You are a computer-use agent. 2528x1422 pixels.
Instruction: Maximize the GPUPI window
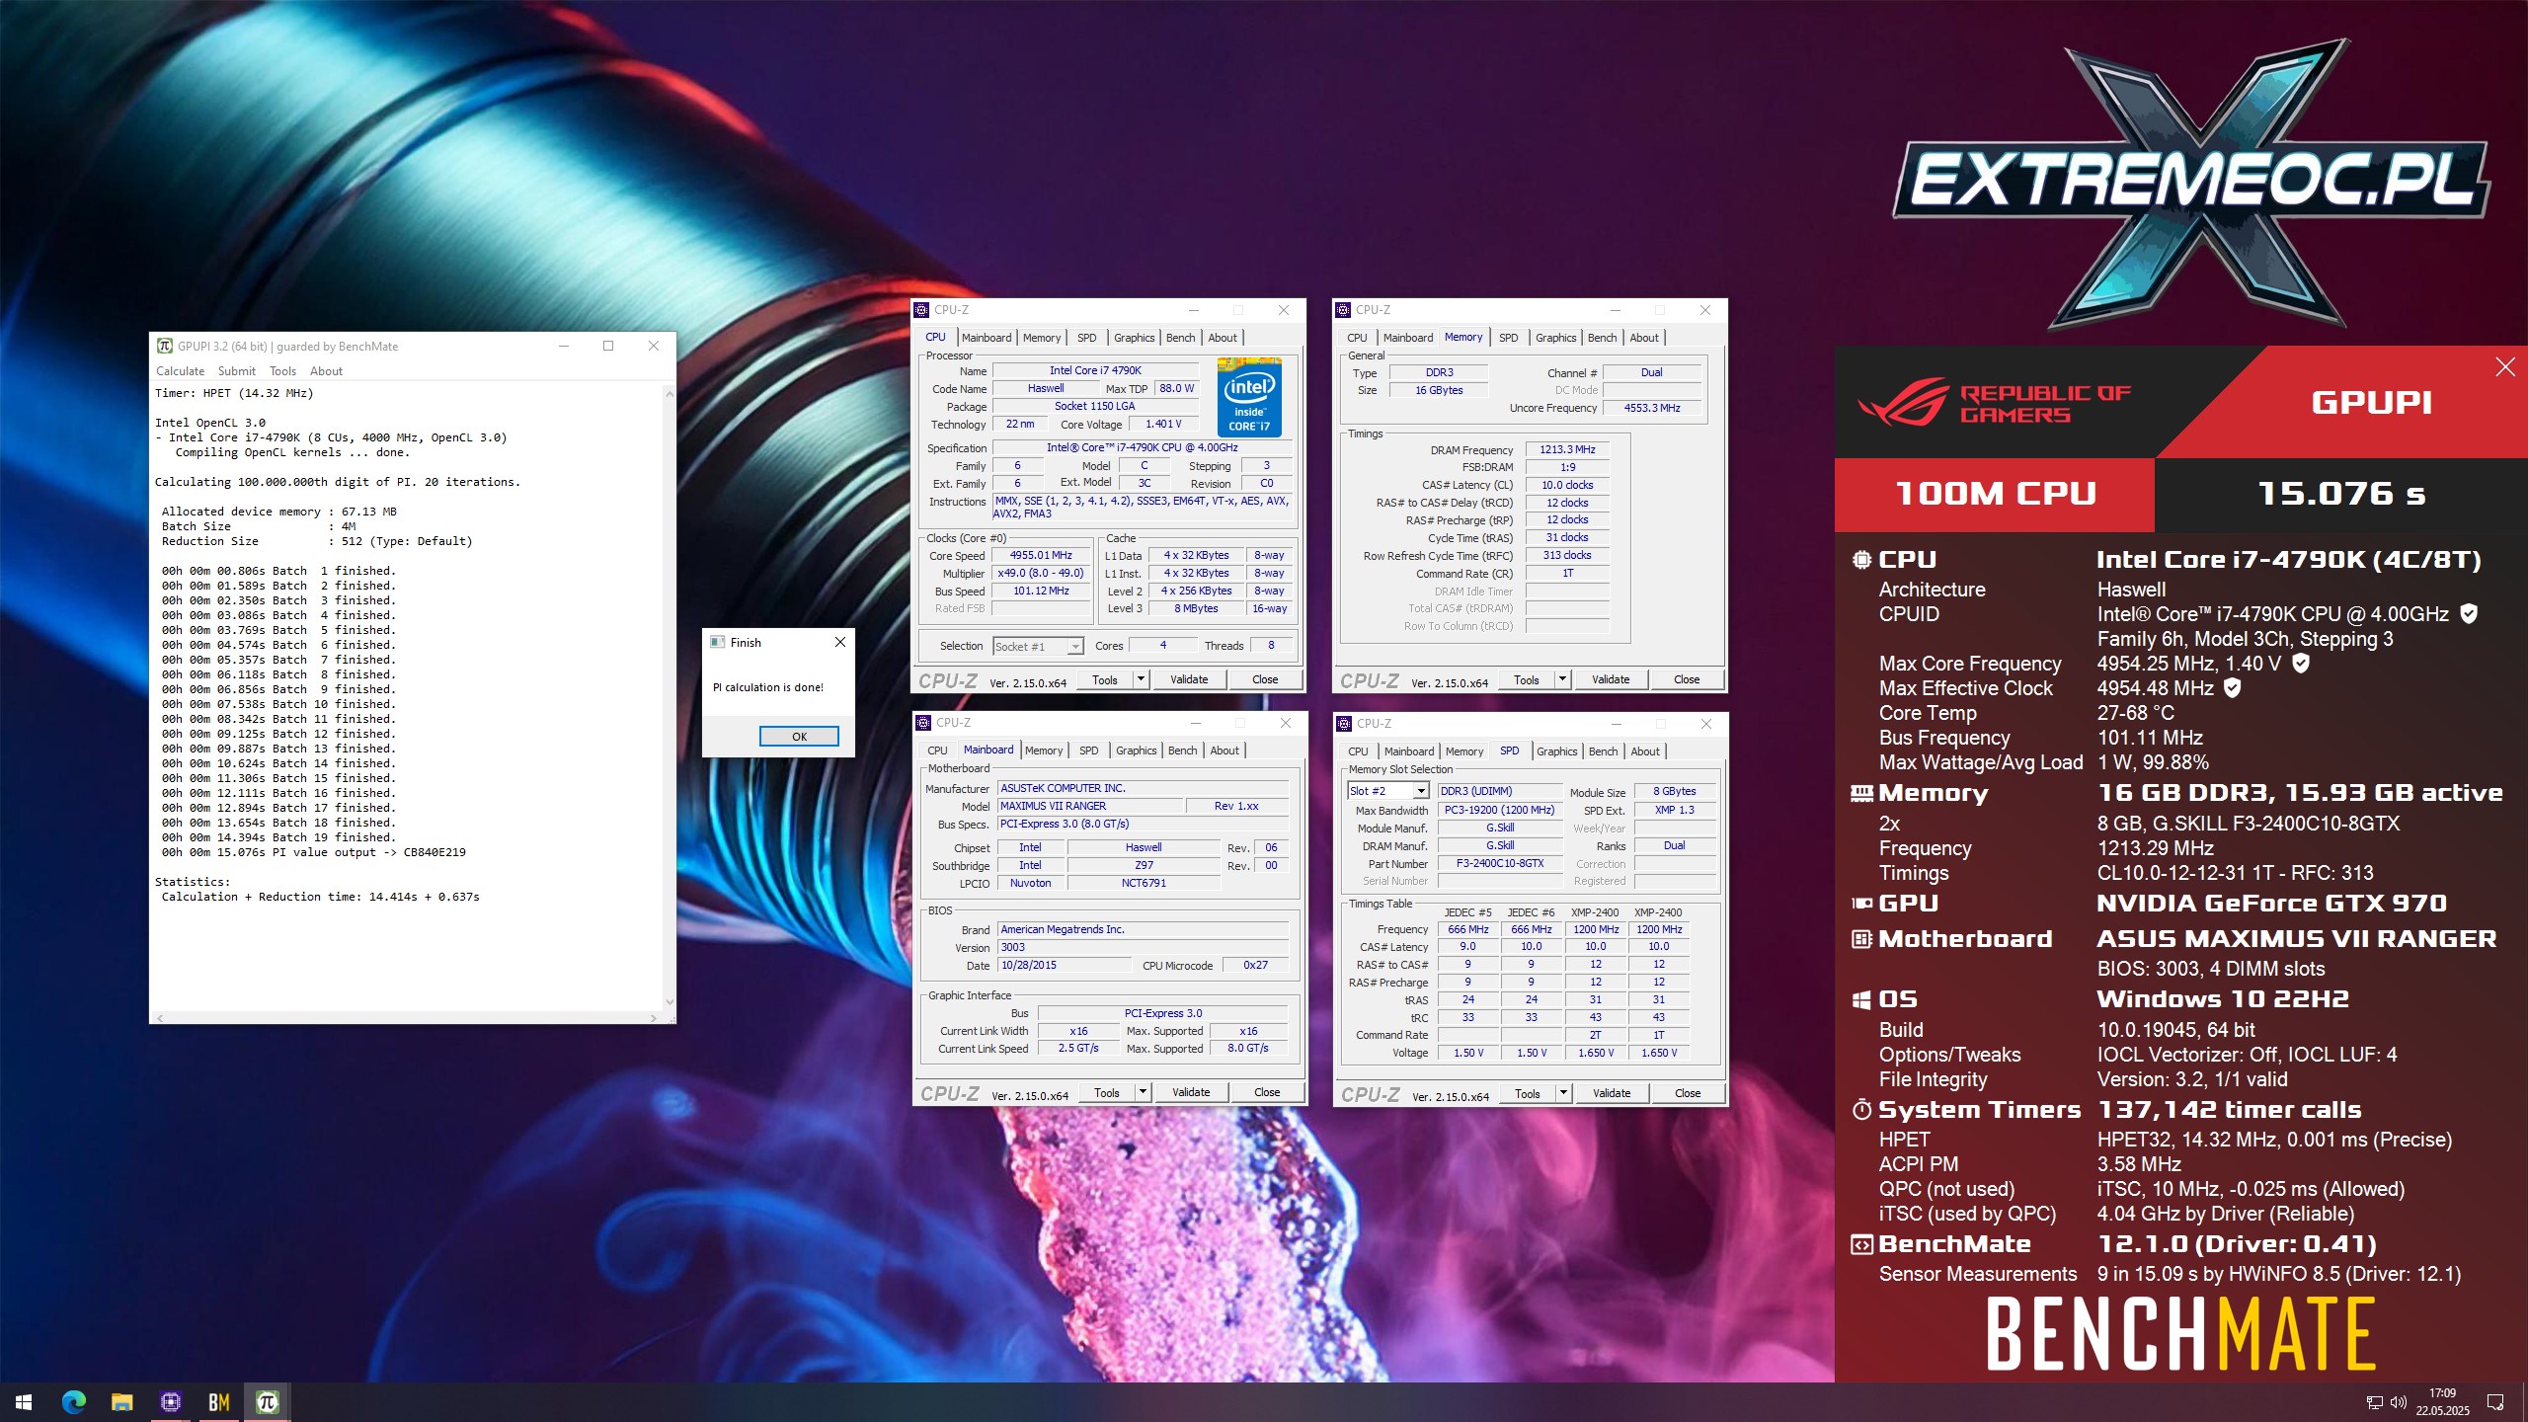pos(608,346)
